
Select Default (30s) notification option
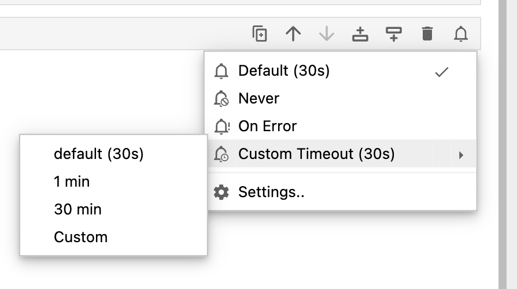tap(284, 71)
